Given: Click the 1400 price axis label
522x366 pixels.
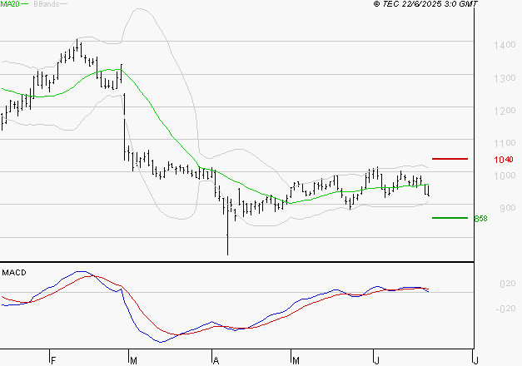Looking at the screenshot, I should 505,45.
